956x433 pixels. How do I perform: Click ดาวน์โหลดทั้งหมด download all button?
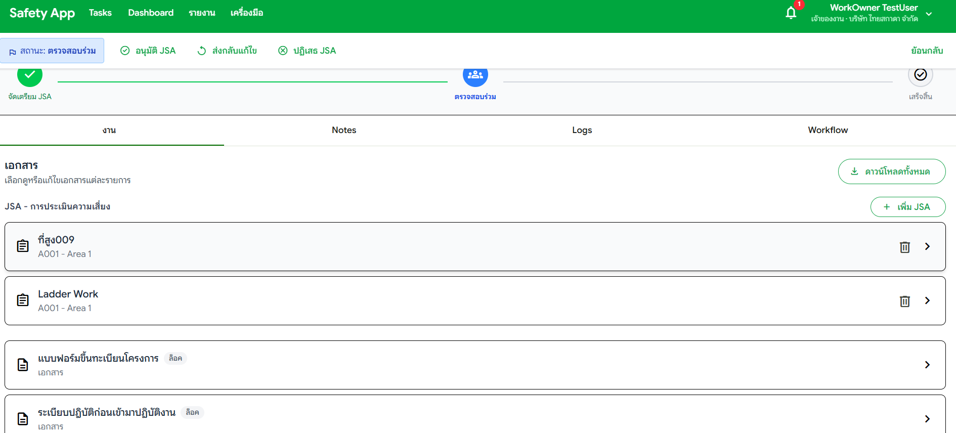coord(892,171)
